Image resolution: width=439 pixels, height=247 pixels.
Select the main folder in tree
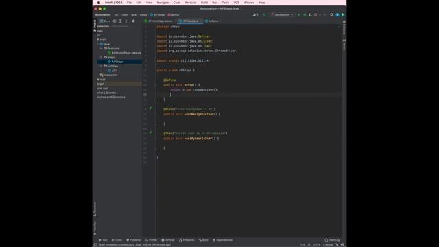tap(102, 40)
